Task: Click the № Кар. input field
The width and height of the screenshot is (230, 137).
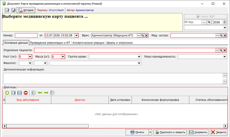Action: 193,22
